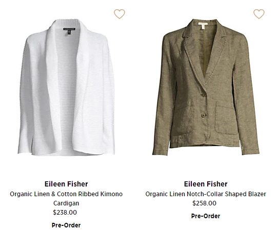Click the white neck tag inside the blazer

(x=203, y=24)
